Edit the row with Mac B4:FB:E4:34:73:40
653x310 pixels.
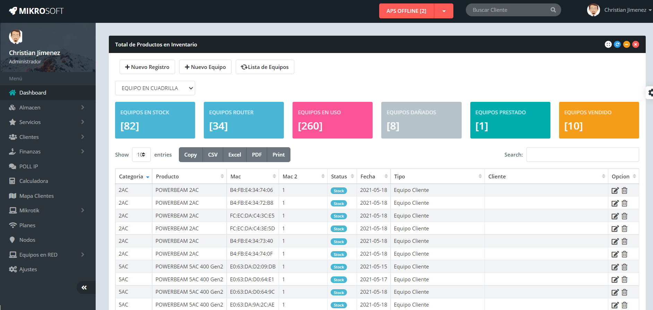point(615,241)
